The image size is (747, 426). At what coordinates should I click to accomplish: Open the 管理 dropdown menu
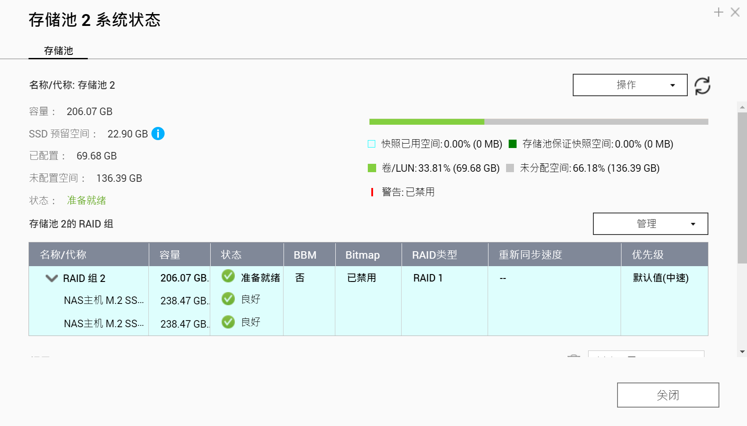pos(650,224)
